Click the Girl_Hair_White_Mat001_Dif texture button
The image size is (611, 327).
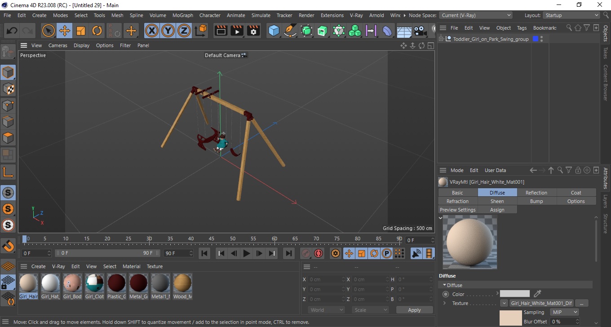(541, 303)
